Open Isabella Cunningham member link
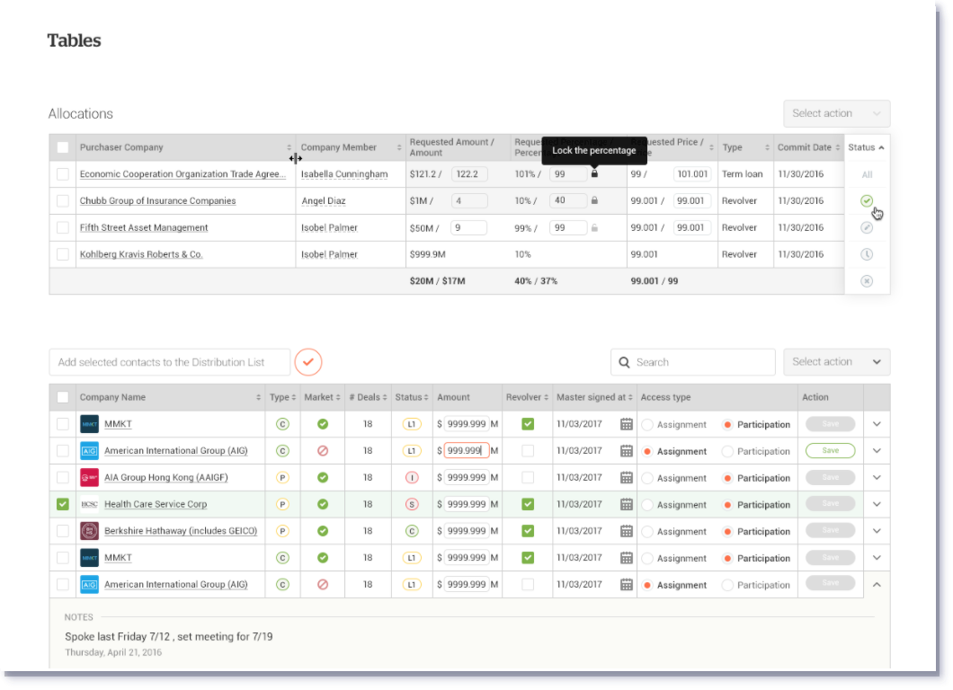Image resolution: width=953 pixels, height=690 pixels. click(344, 174)
